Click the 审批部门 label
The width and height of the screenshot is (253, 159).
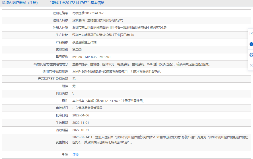(62, 108)
